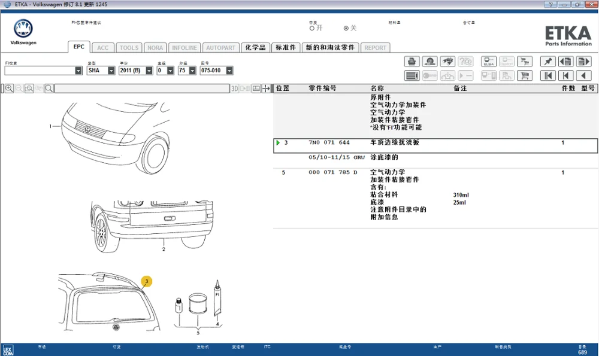Click the split layout icon above diagram
Image resolution: width=599 pixels, height=356 pixels.
point(256,89)
